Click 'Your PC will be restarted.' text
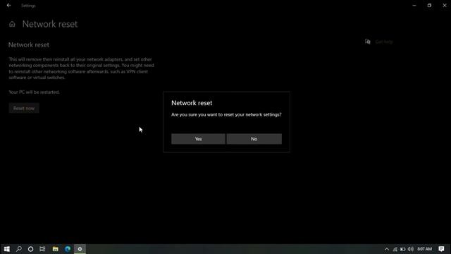This screenshot has width=451, height=254. (x=34, y=92)
